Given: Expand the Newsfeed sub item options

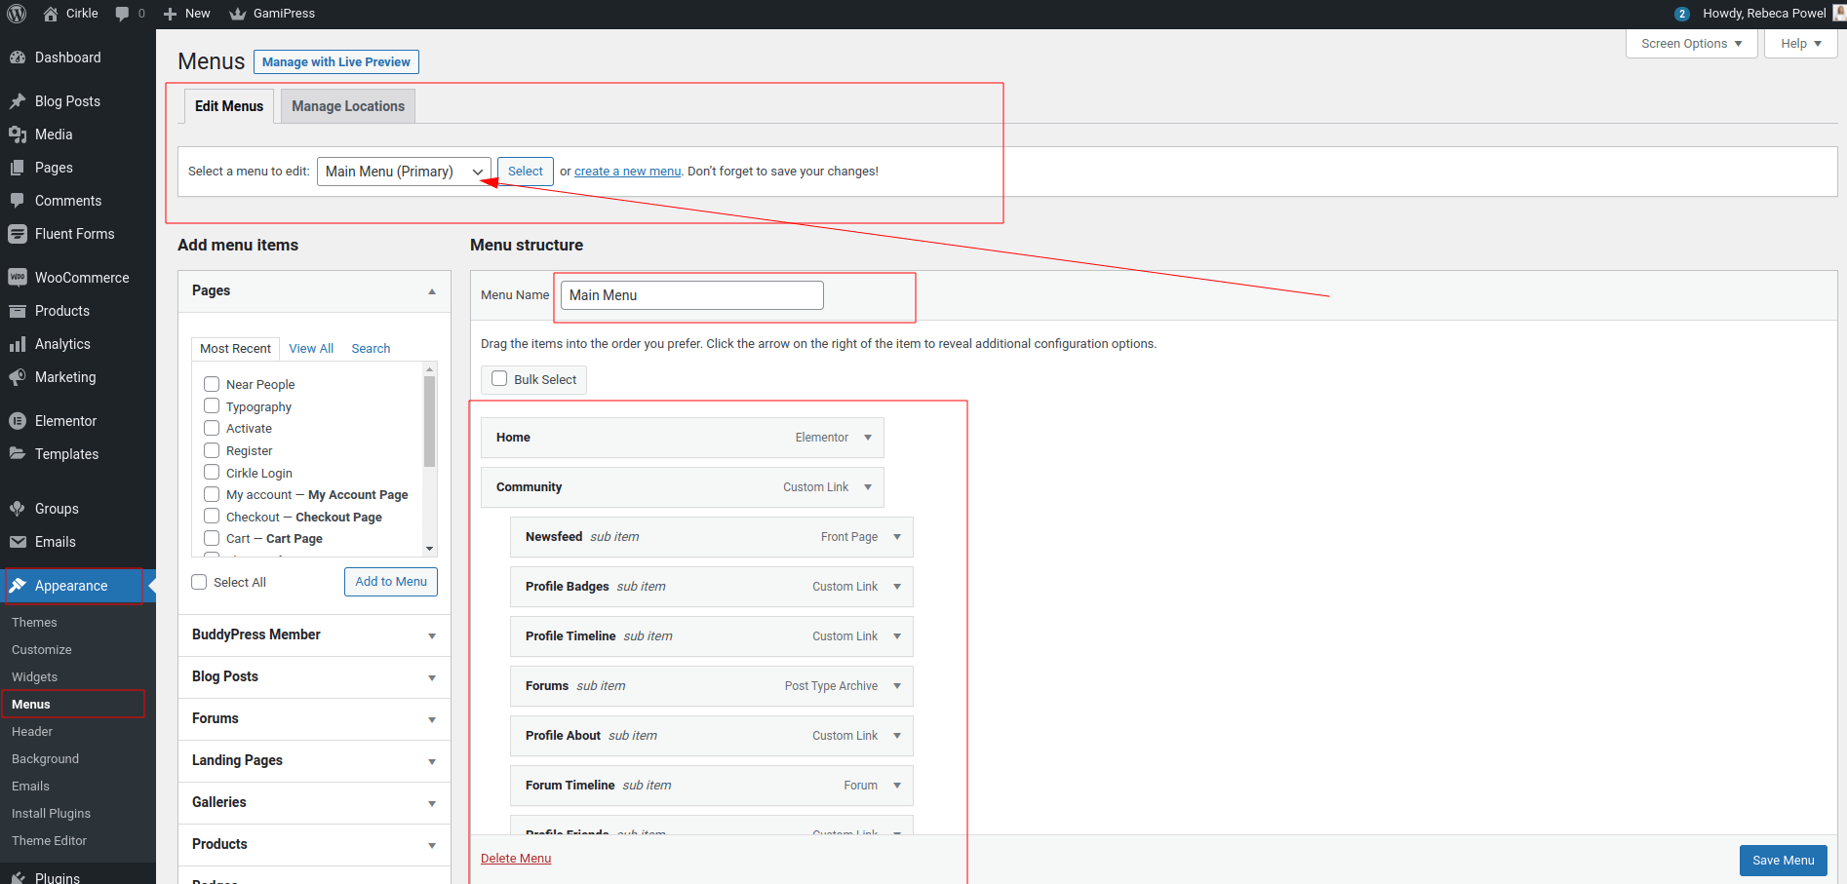Looking at the screenshot, I should 897,537.
